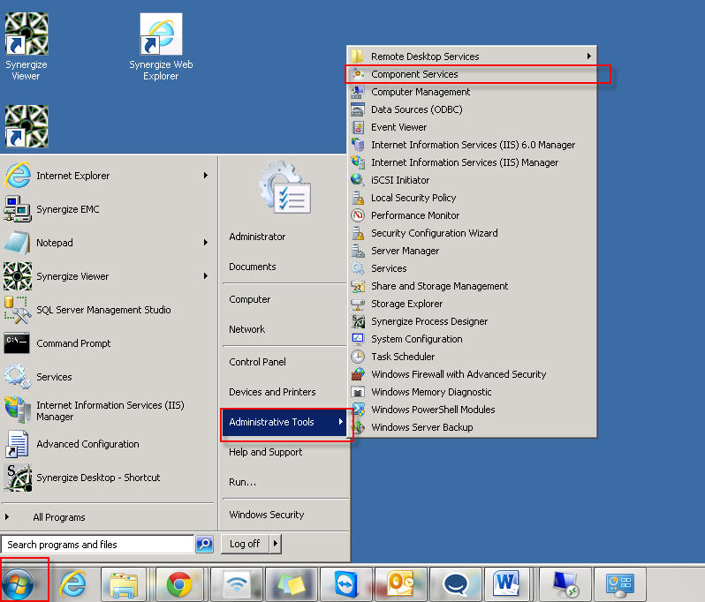Open Synergize Process Designer
705x602 pixels.
point(472,321)
